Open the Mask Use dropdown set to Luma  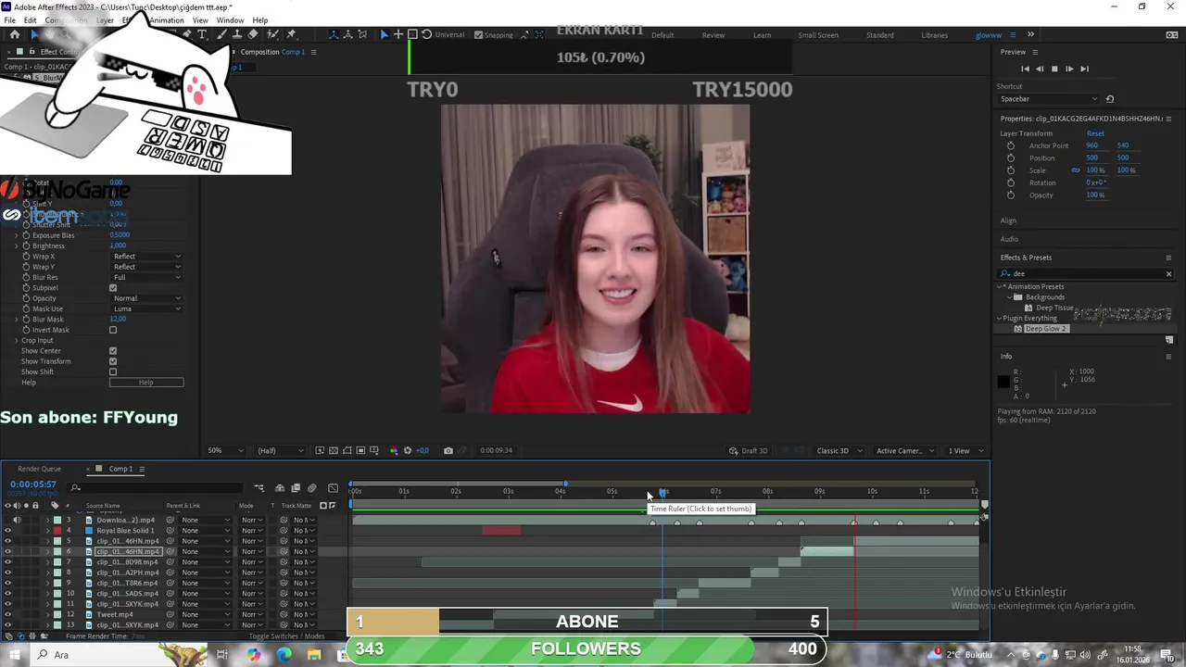146,308
